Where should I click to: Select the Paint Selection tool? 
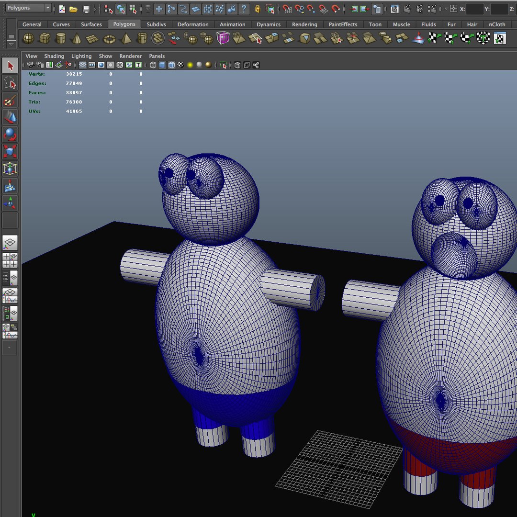click(10, 100)
